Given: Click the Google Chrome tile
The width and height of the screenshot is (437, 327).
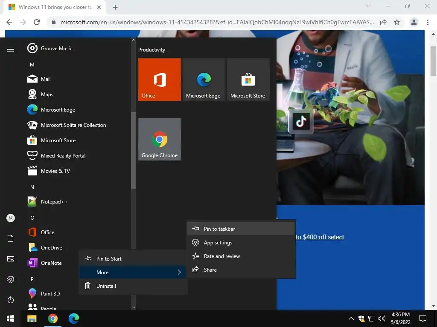Looking at the screenshot, I should coord(160,139).
